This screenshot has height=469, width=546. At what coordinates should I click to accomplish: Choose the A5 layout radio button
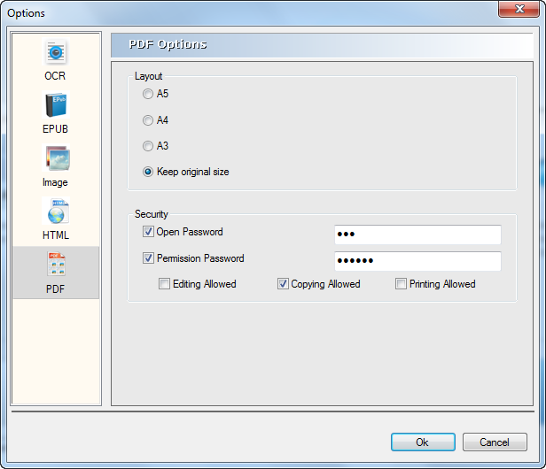tap(148, 94)
